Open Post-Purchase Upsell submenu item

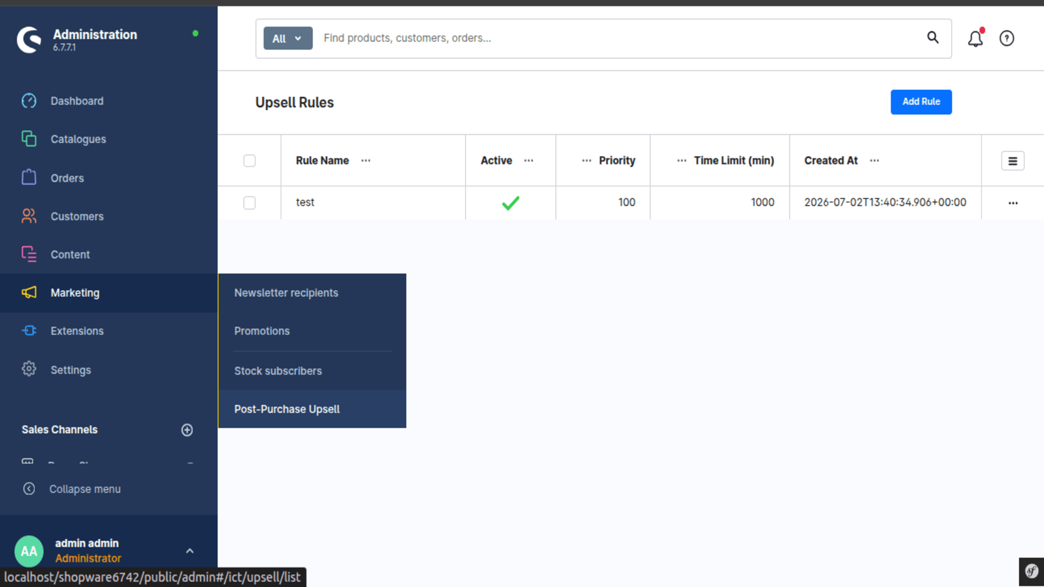point(312,409)
